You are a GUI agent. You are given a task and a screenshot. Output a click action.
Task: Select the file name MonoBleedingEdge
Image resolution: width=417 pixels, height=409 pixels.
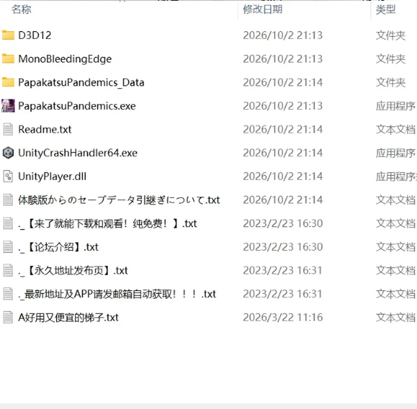65,59
